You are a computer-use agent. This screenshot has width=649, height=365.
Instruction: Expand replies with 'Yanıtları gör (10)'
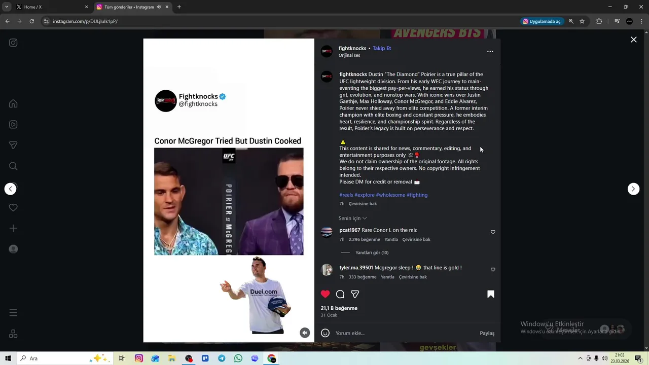(x=372, y=252)
